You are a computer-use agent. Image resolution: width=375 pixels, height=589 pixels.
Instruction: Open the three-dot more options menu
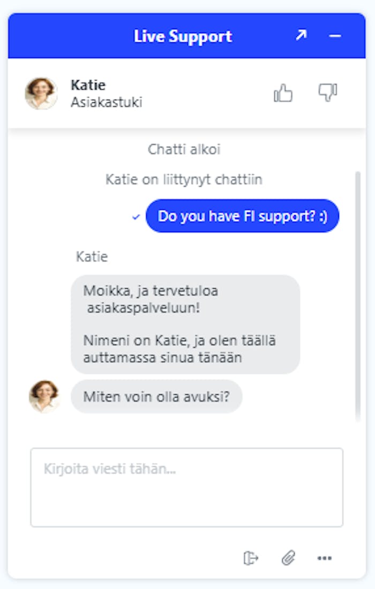click(324, 558)
